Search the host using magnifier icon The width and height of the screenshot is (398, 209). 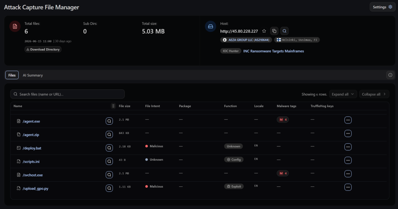coord(284,31)
